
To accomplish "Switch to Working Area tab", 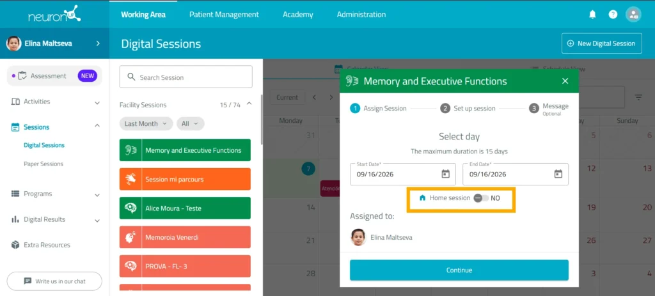I will (x=143, y=15).
